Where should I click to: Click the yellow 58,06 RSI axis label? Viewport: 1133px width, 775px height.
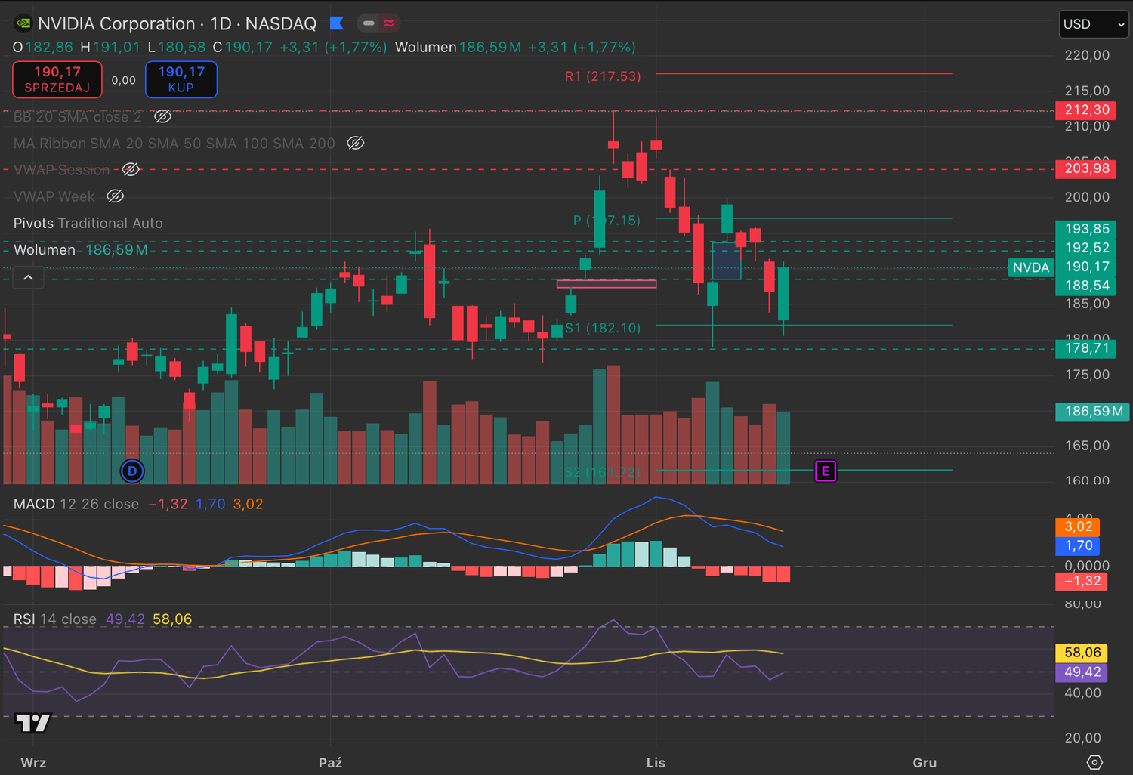1082,653
